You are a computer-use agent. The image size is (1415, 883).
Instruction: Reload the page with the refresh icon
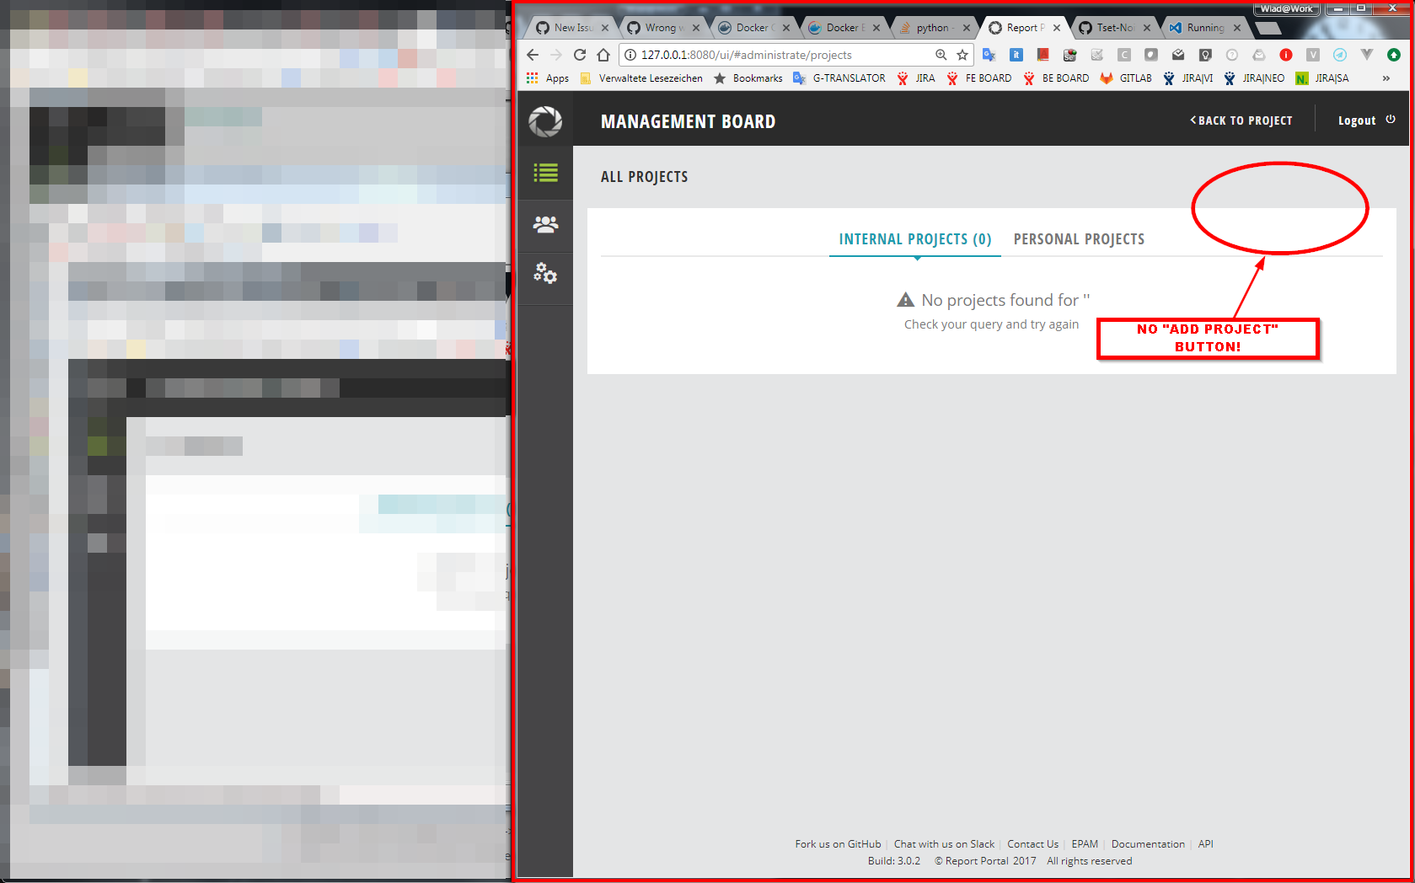(x=579, y=55)
